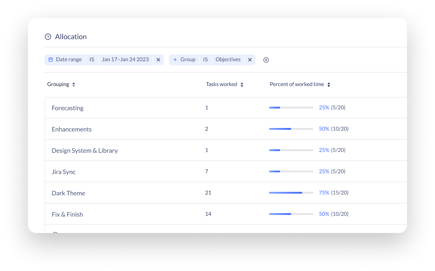Open the Jira Sync row
Viewport: 435px width, 271px height.
[x=226, y=172]
